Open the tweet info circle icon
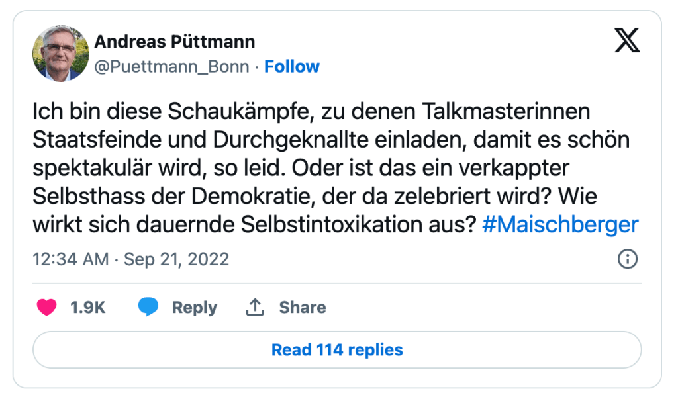 (627, 259)
